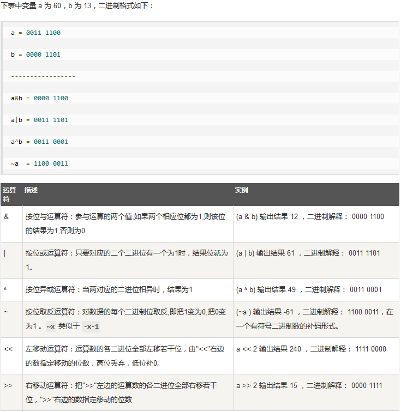
Task: Select the code line '~a = 1100 0011'
Action: pyautogui.click(x=39, y=163)
